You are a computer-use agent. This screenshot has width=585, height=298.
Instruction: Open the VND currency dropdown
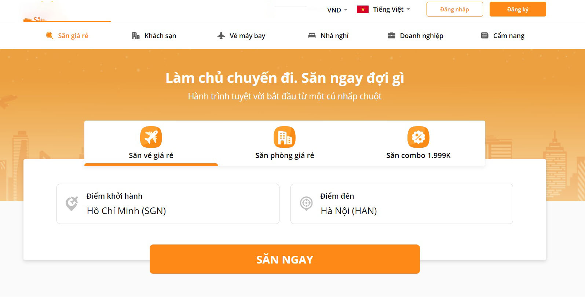click(x=337, y=10)
